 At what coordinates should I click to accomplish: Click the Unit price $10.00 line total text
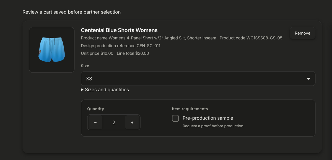[x=115, y=53]
